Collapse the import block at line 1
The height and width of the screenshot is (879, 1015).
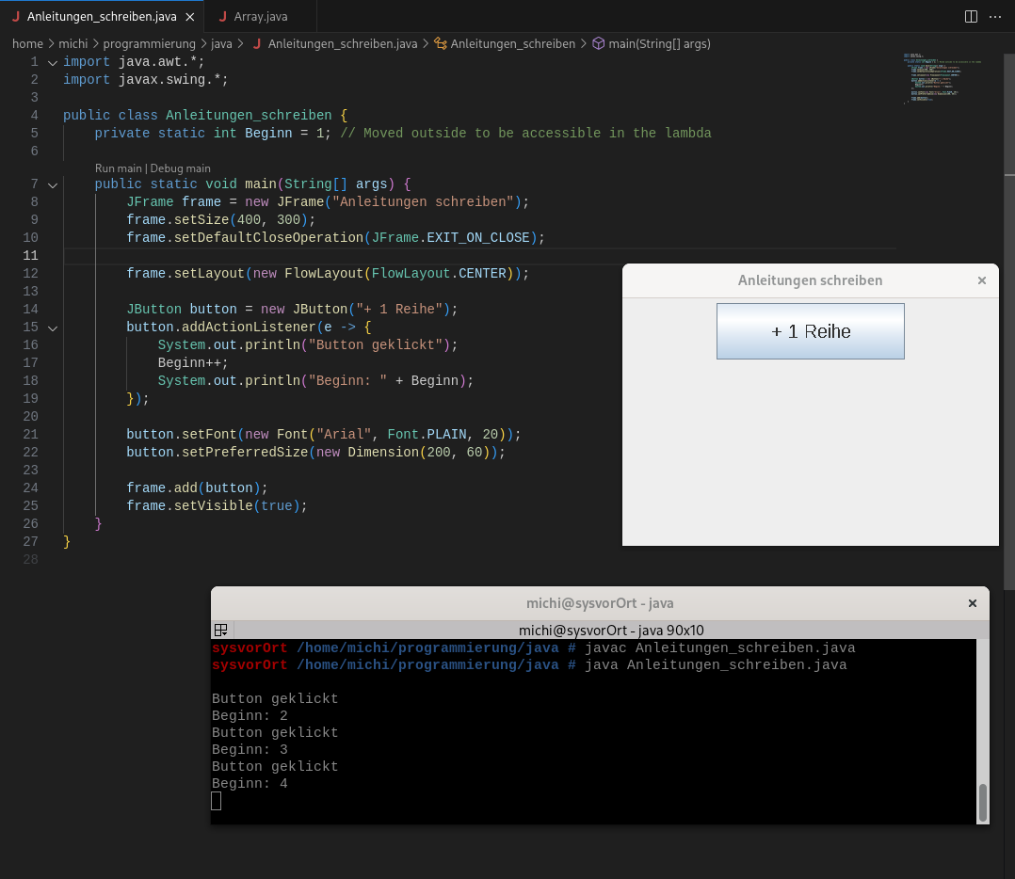click(52, 62)
